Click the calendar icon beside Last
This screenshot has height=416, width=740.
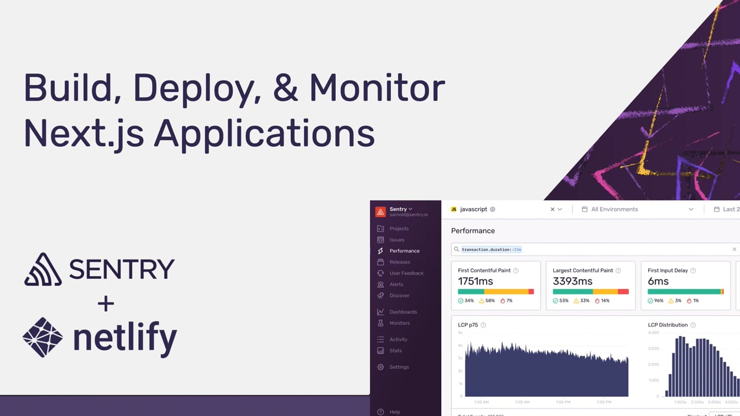(717, 209)
